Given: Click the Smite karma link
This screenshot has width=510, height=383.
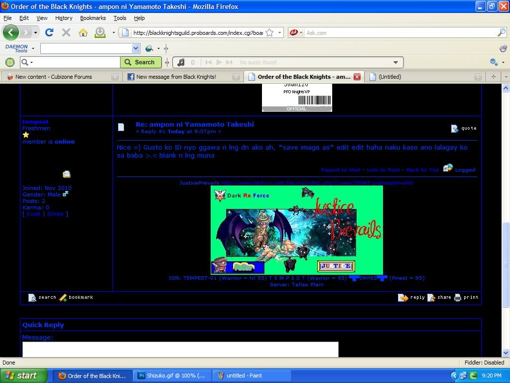Looking at the screenshot, I should (55, 214).
